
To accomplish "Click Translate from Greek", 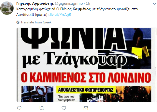I will coord(36,22).
